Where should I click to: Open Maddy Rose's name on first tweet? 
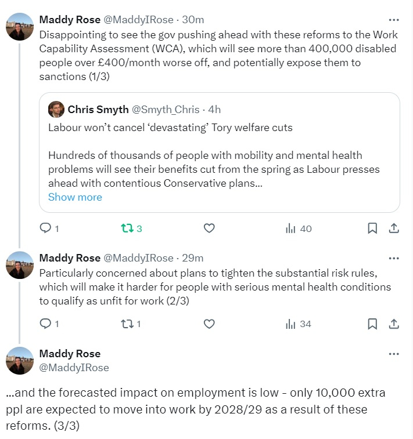click(x=70, y=20)
